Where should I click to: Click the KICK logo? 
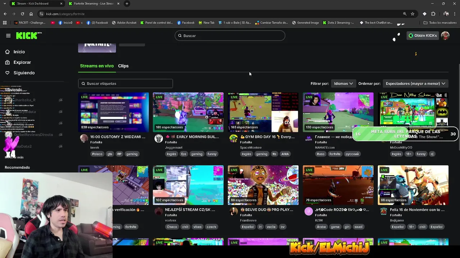click(29, 35)
